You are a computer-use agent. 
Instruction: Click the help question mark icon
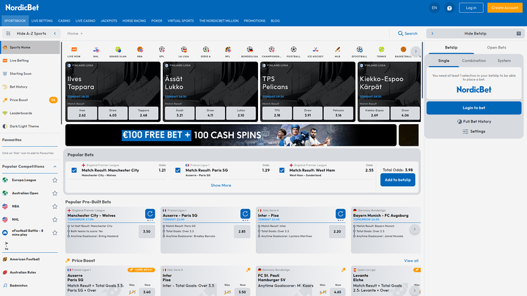tap(449, 7)
